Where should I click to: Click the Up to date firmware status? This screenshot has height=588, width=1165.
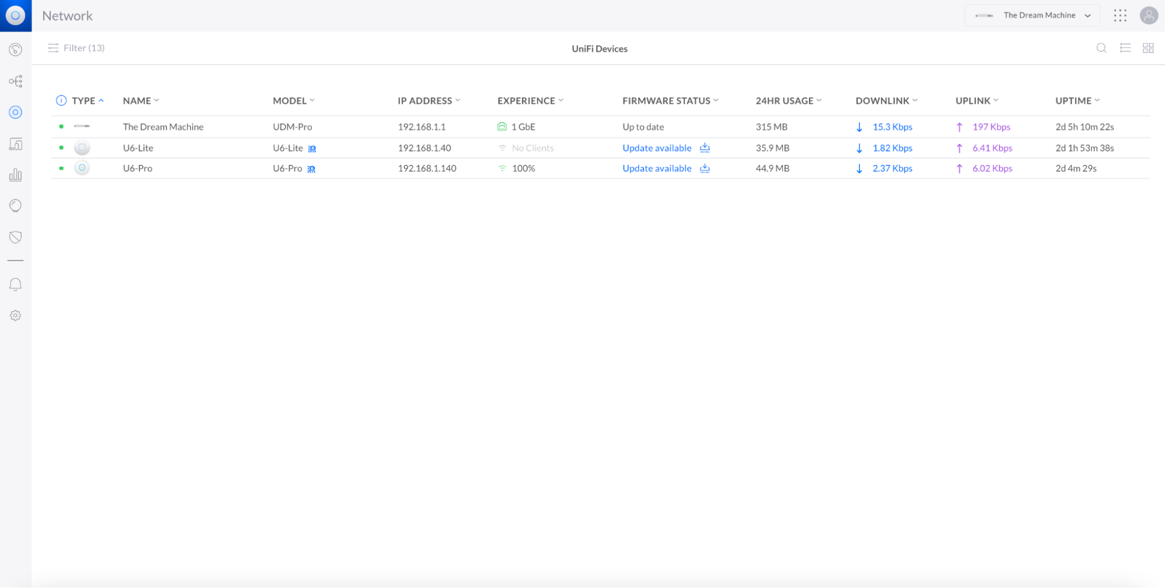point(643,126)
